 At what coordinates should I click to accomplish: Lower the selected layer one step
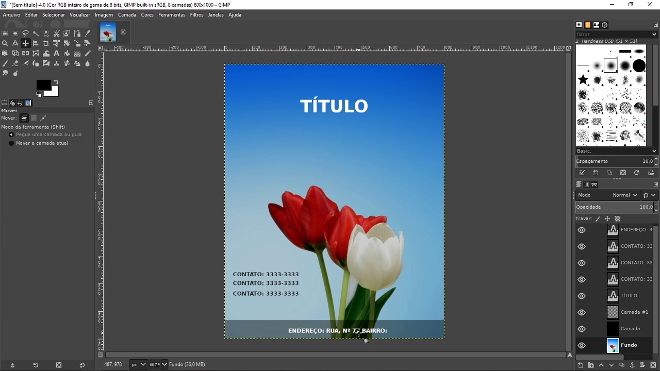tap(612, 365)
